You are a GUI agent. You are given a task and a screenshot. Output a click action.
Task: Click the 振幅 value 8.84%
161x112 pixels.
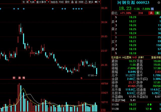tap(132, 72)
